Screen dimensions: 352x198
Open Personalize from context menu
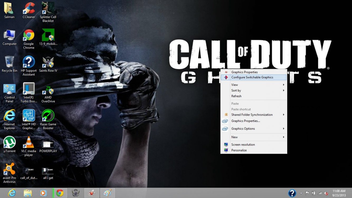[254, 150]
